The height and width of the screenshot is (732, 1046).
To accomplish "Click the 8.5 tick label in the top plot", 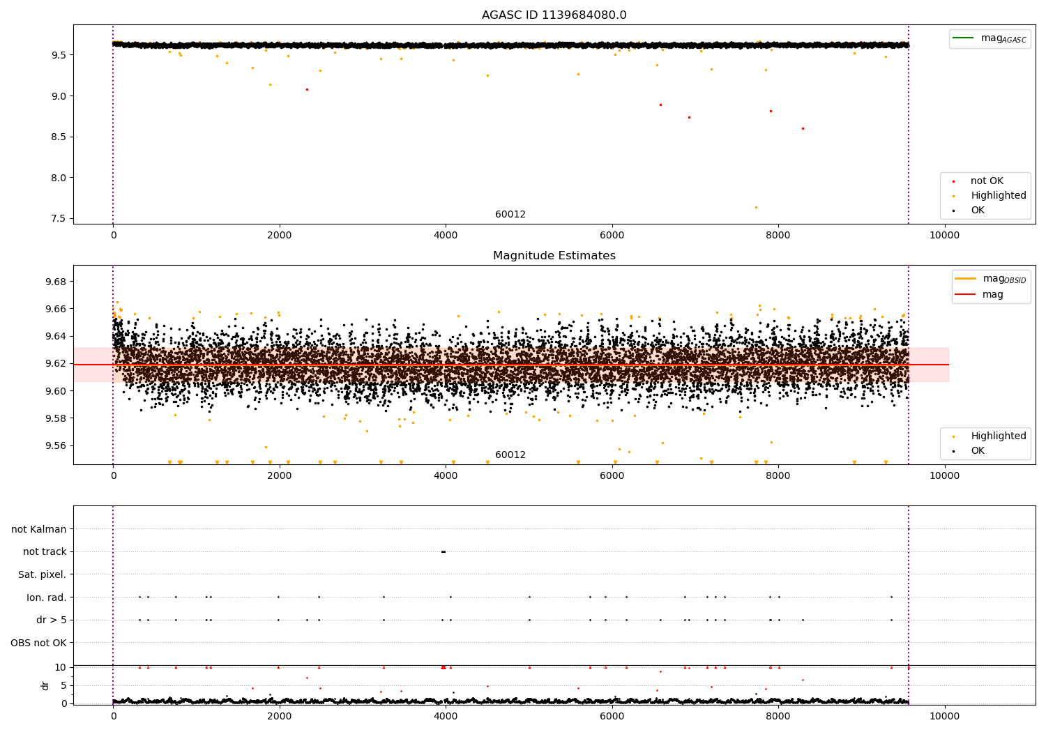I will coord(59,137).
